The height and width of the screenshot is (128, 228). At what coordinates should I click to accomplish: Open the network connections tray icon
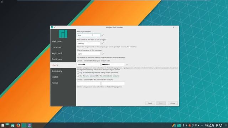point(196,126)
